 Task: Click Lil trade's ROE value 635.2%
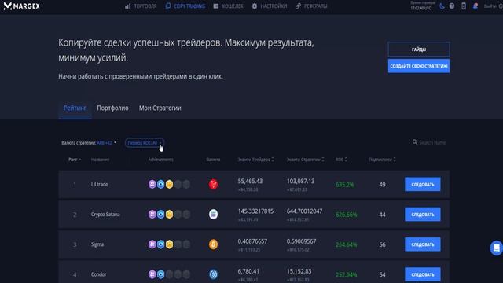(x=344, y=185)
